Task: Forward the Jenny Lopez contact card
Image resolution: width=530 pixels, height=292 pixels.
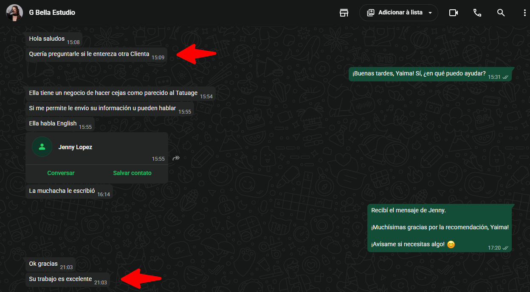Action: pyautogui.click(x=176, y=158)
